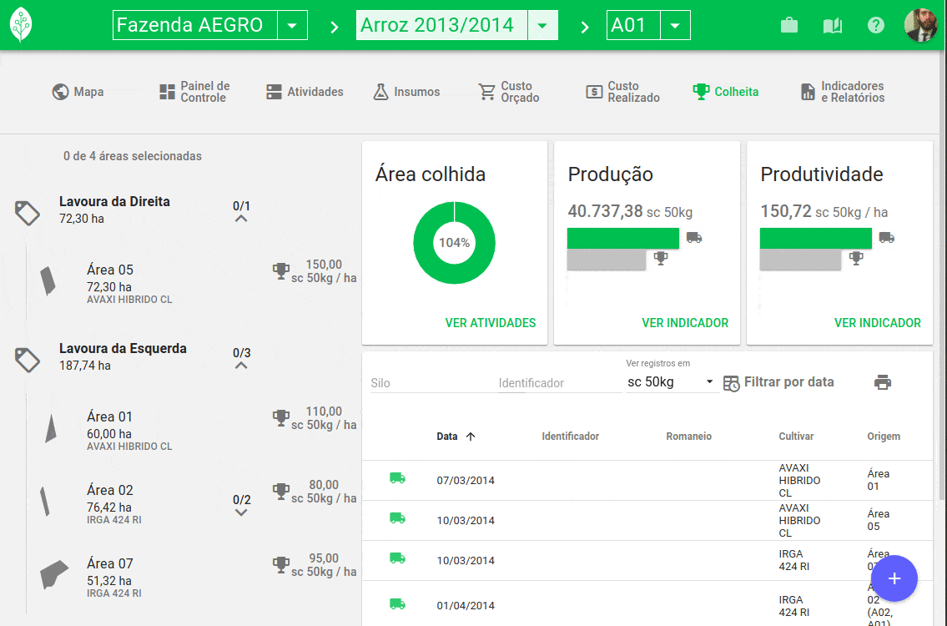The height and width of the screenshot is (626, 947).
Task: Click VER INDICADOR on the Produção card
Action: [685, 323]
